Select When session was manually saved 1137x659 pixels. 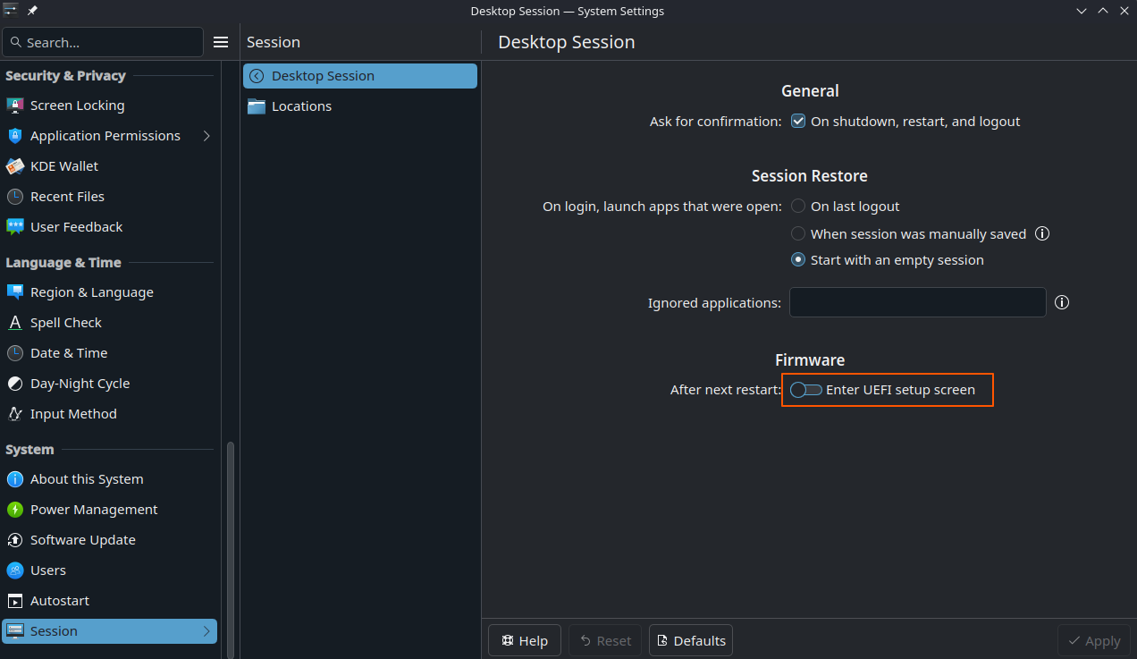tap(798, 233)
